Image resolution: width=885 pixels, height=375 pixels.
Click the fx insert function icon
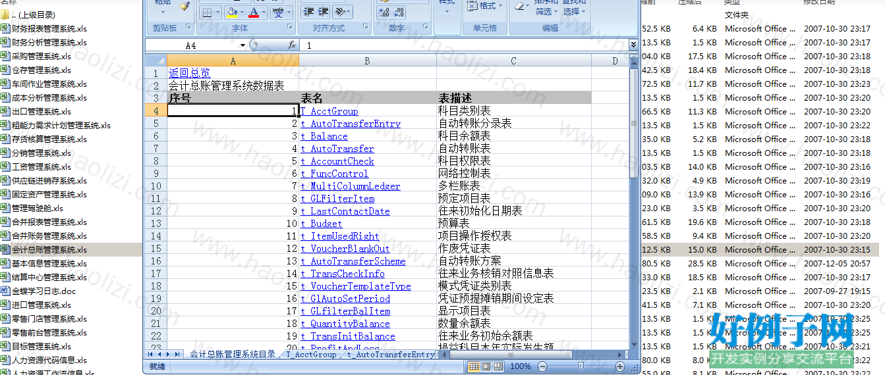pos(292,45)
